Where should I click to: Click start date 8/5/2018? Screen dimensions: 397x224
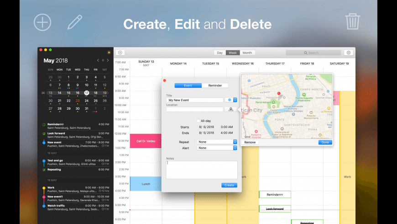tap(206, 127)
